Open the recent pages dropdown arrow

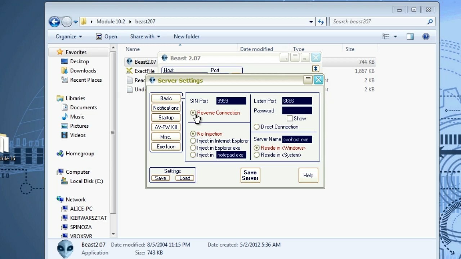(76, 22)
